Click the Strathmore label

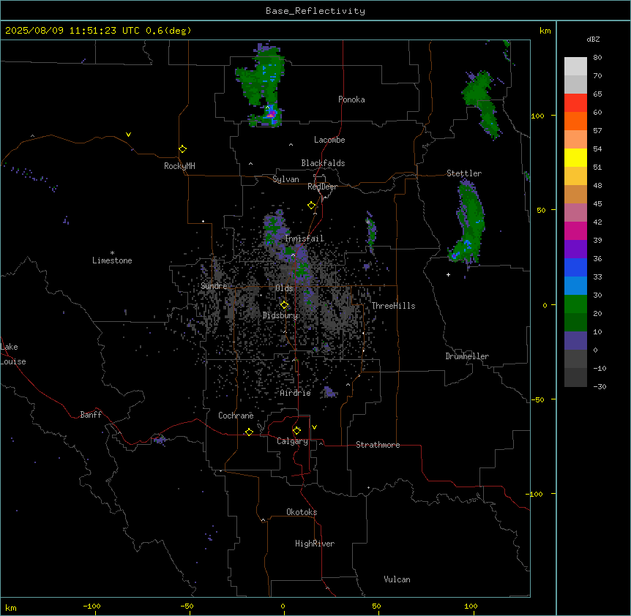[378, 445]
